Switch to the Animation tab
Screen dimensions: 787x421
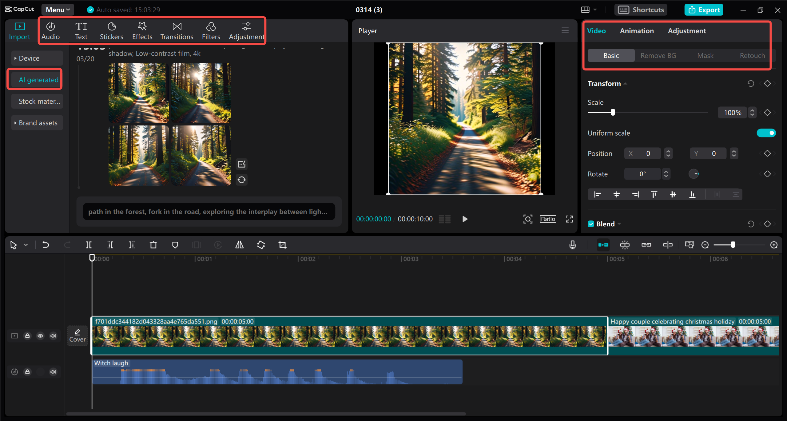pos(637,30)
